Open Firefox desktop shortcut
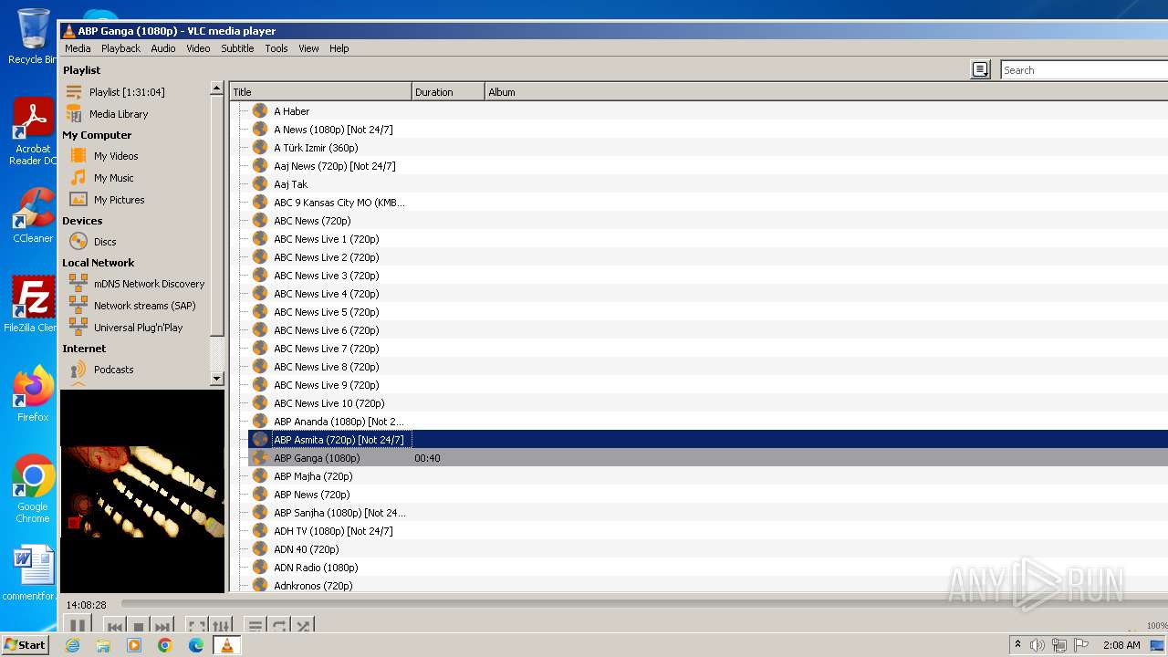The width and height of the screenshot is (1168, 657). 33,395
